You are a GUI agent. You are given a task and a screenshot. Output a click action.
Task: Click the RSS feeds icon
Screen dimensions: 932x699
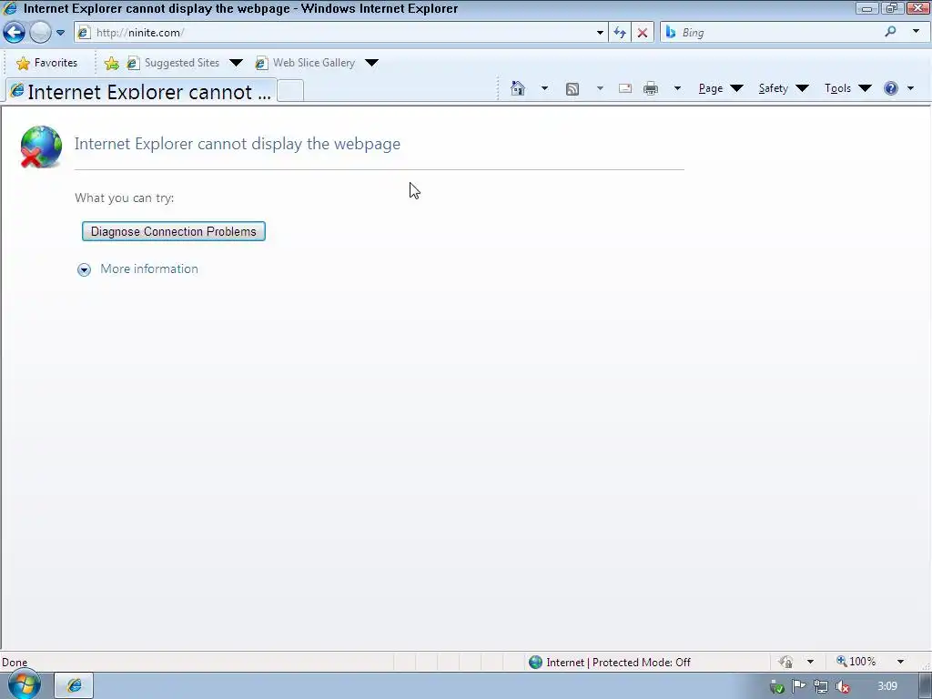572,89
